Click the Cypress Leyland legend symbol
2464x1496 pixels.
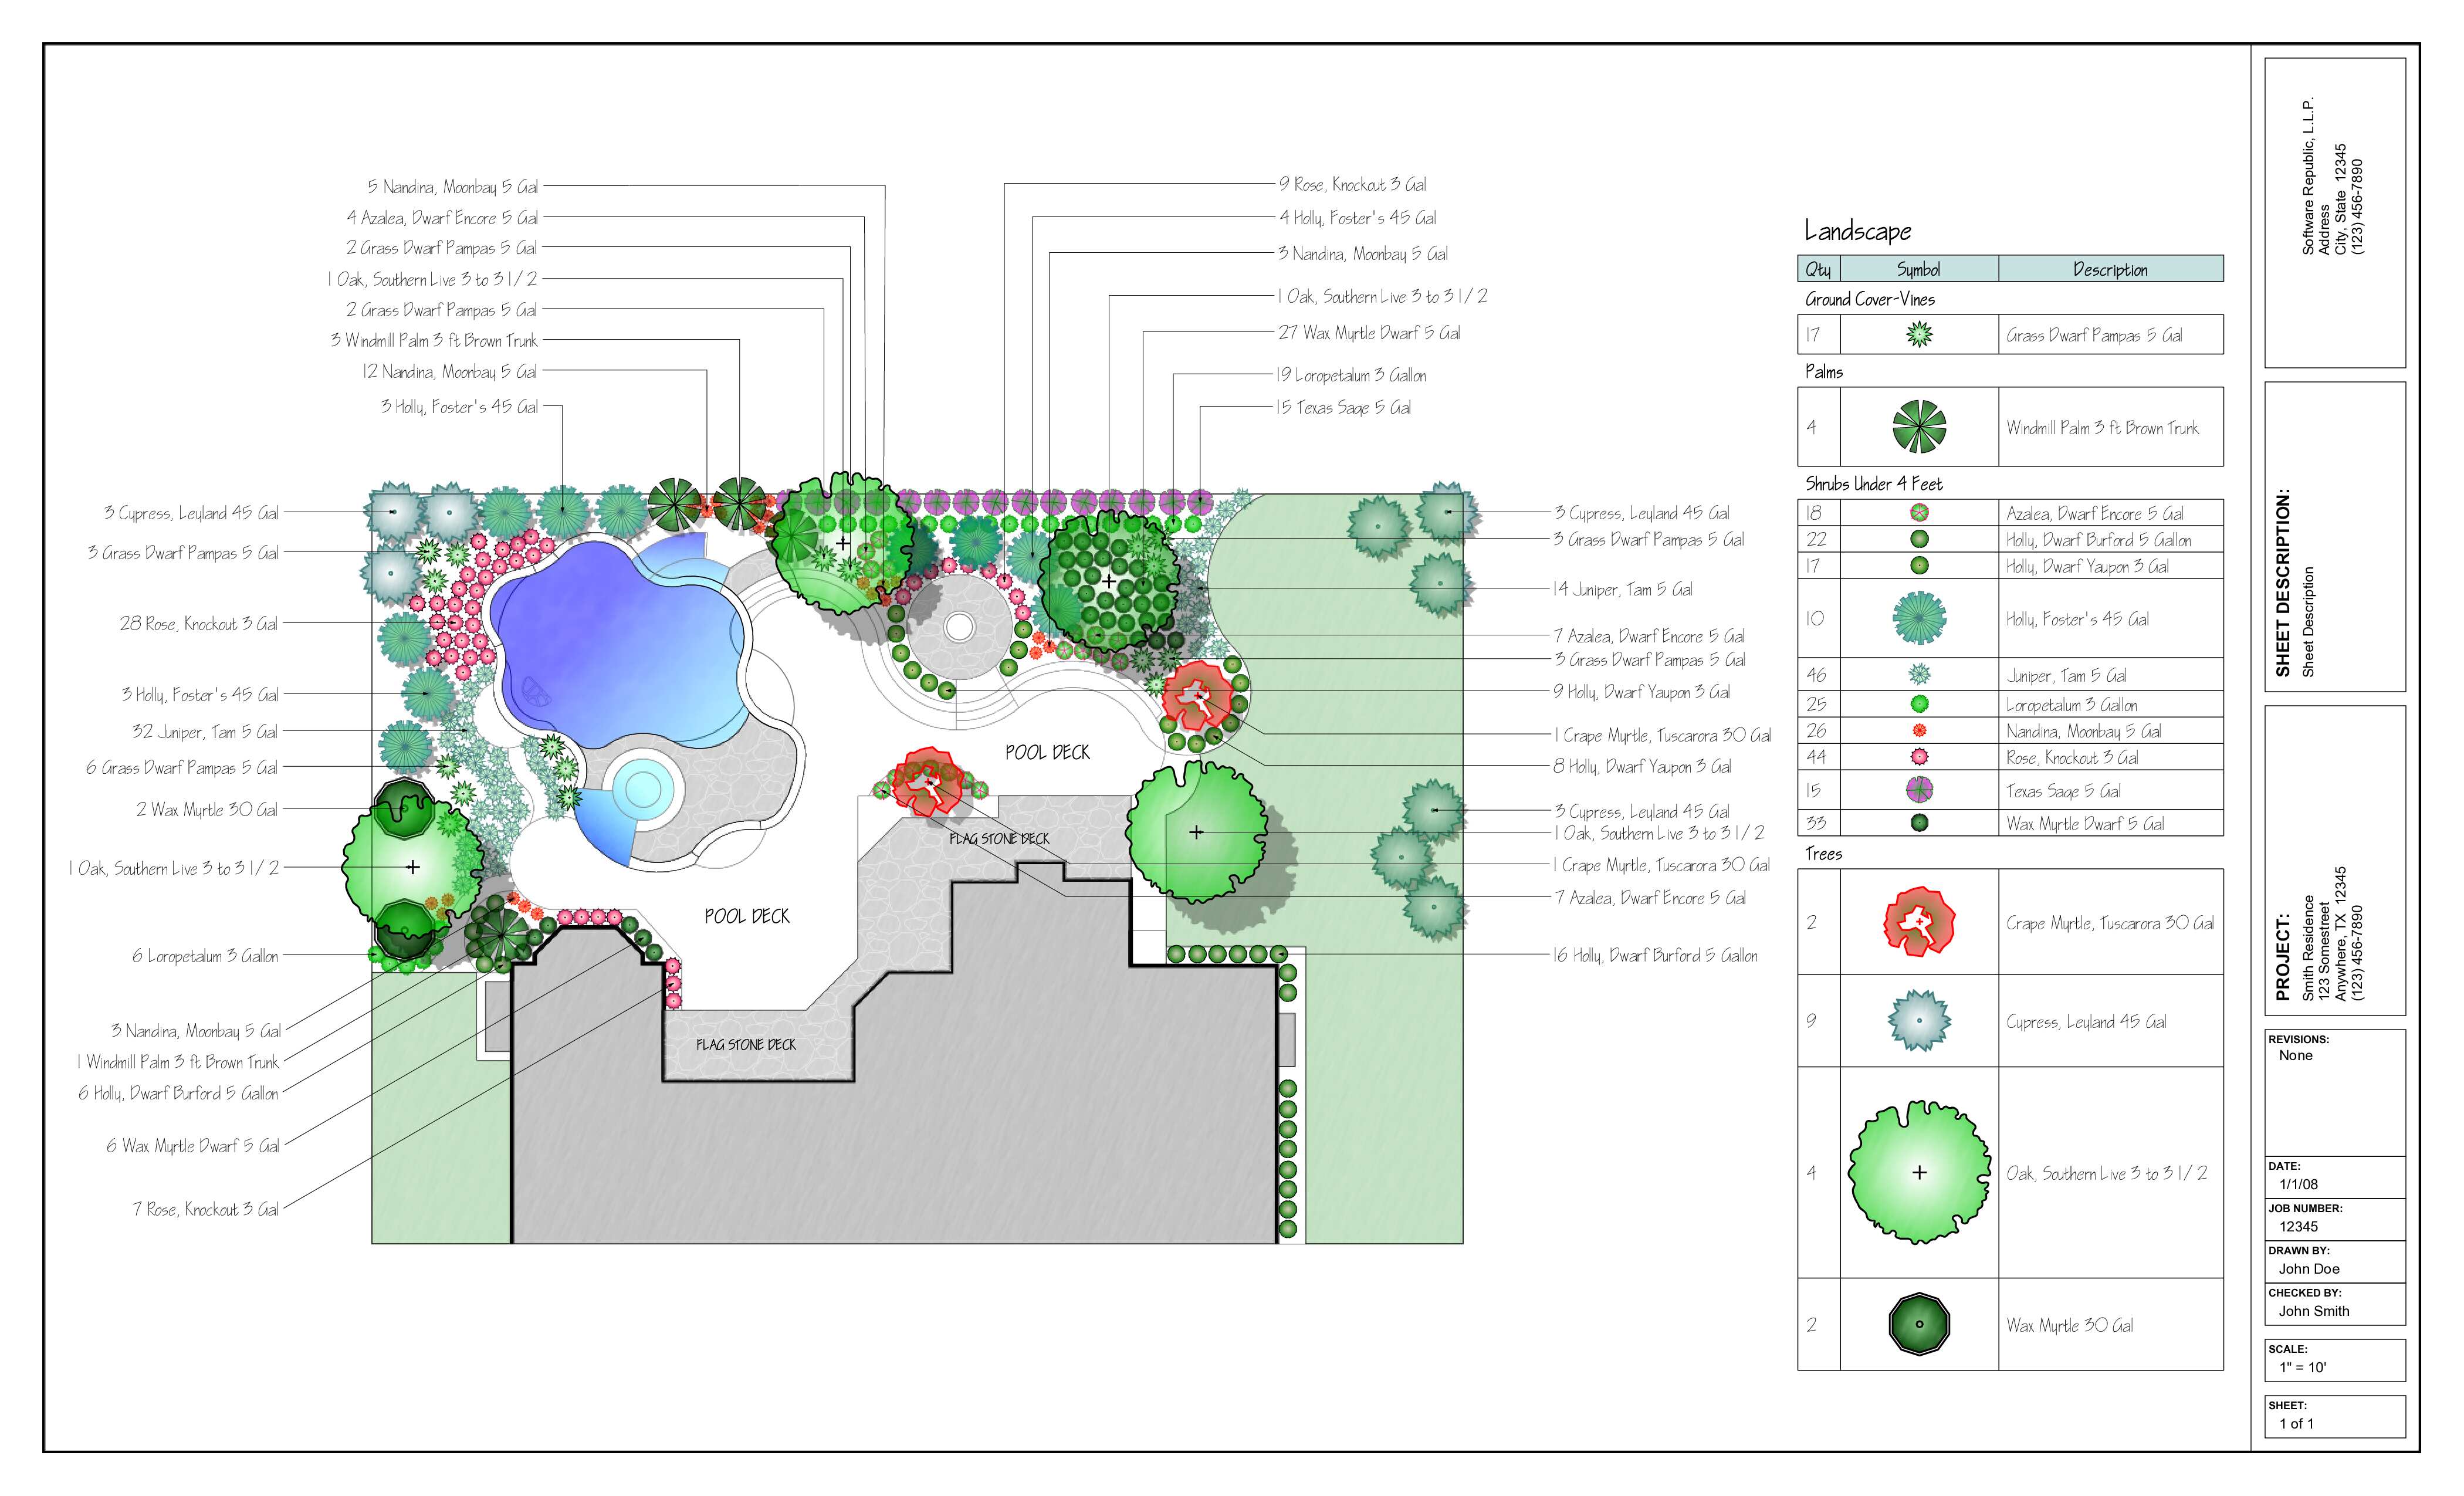(x=1918, y=1021)
